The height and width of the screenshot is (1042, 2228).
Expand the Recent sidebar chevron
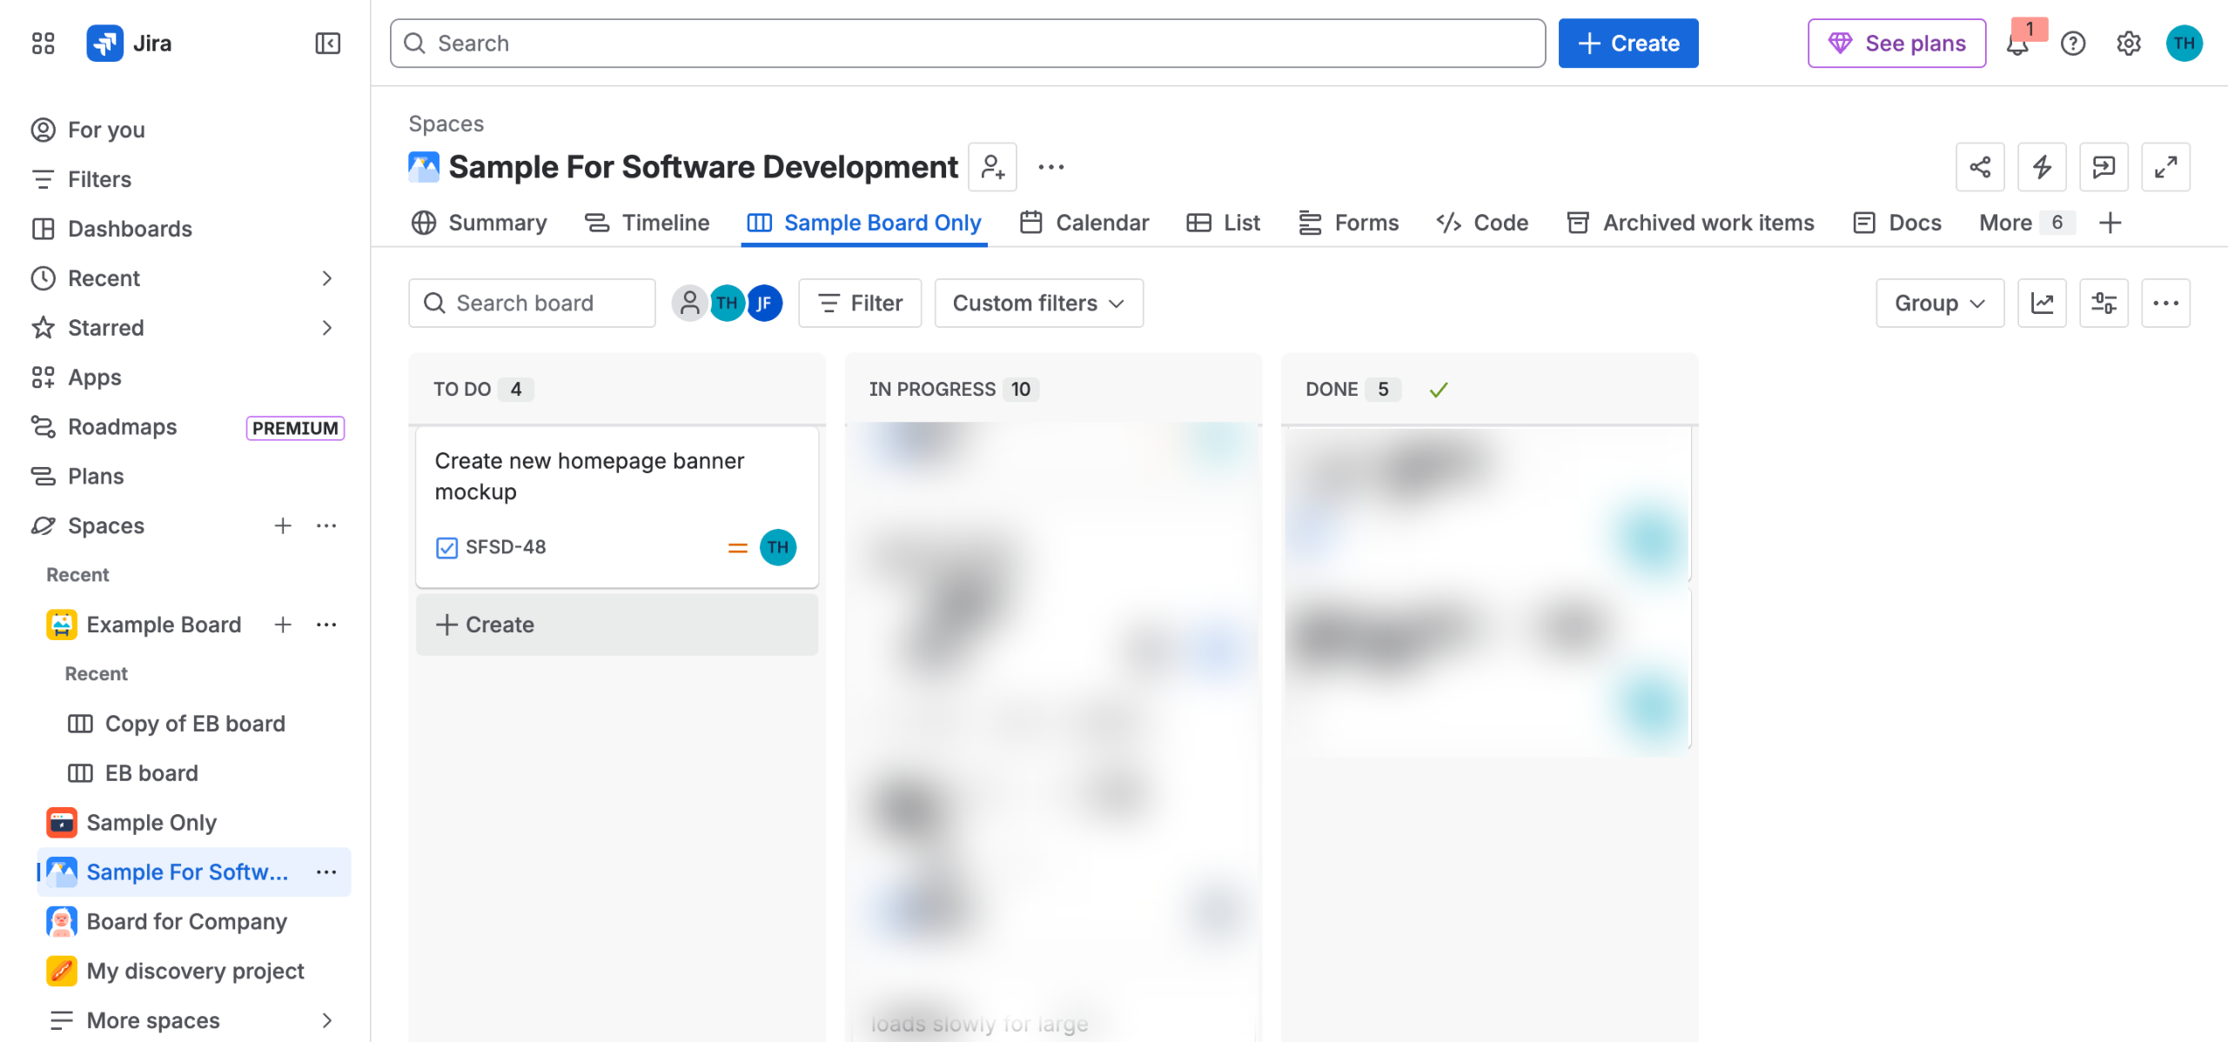coord(327,278)
